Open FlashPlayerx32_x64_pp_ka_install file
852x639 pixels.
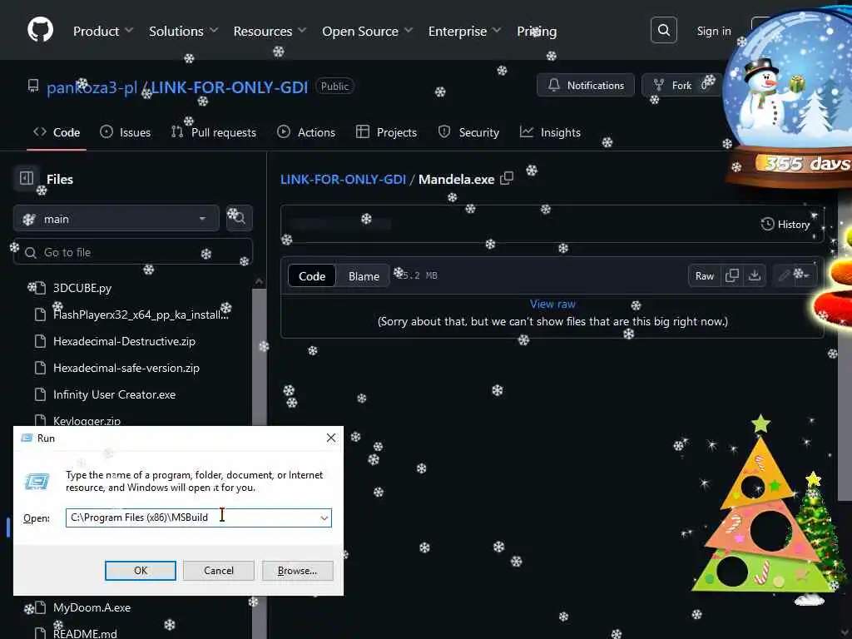tap(141, 315)
